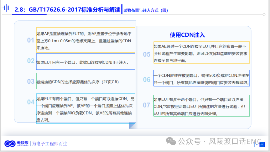Click the 为电子工程师而生 slogan text
The image size is (270, 152).
coord(49,144)
